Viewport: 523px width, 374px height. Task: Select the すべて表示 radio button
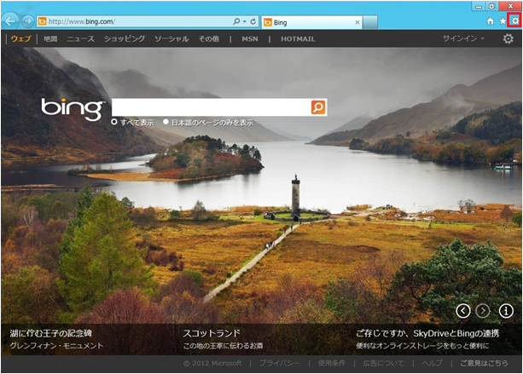click(x=114, y=122)
